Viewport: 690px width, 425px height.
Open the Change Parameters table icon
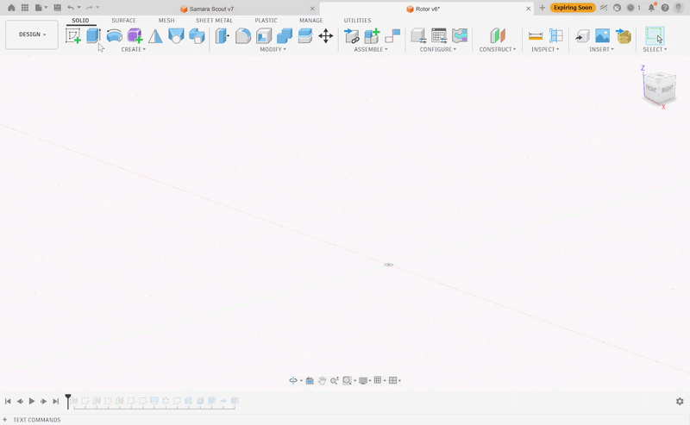(439, 35)
